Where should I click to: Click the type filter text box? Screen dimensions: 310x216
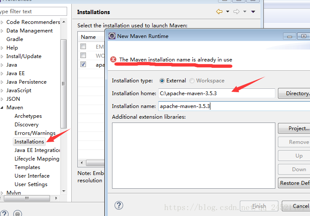point(33,12)
